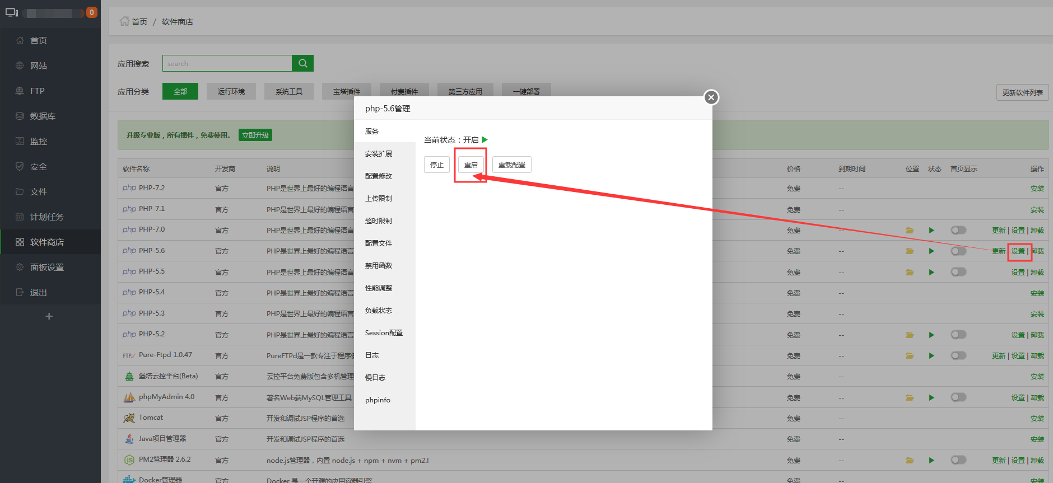Click the 重载配置 button

click(512, 165)
